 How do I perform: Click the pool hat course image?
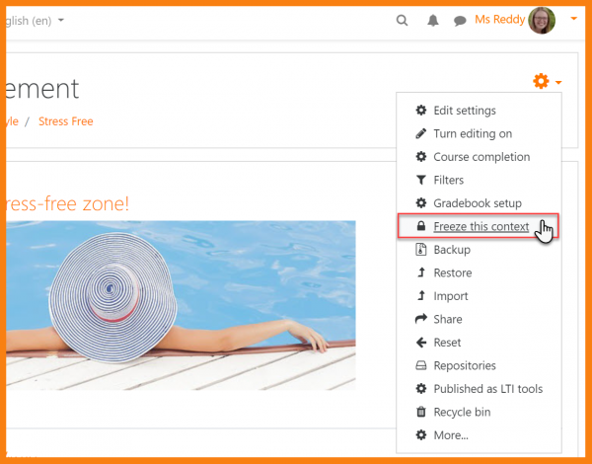coord(180,304)
